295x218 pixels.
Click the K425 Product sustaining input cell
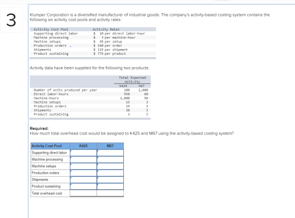(83, 186)
